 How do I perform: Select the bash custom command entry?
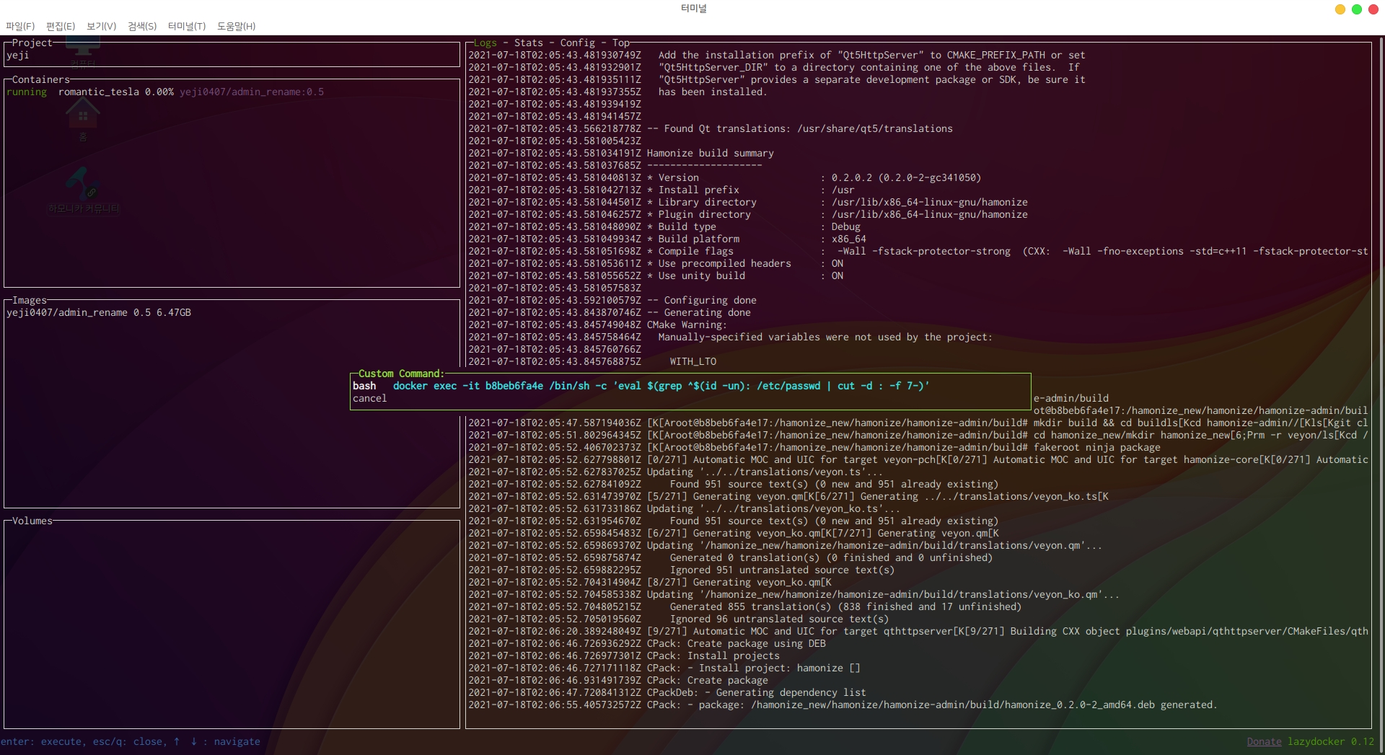point(364,386)
